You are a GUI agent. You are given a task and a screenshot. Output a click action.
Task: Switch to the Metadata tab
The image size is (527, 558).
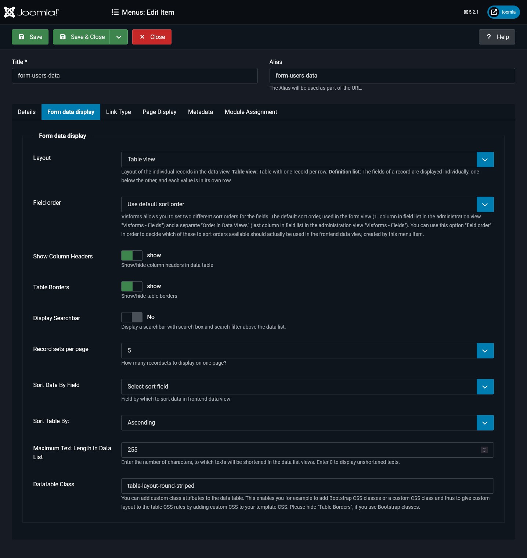pyautogui.click(x=200, y=112)
